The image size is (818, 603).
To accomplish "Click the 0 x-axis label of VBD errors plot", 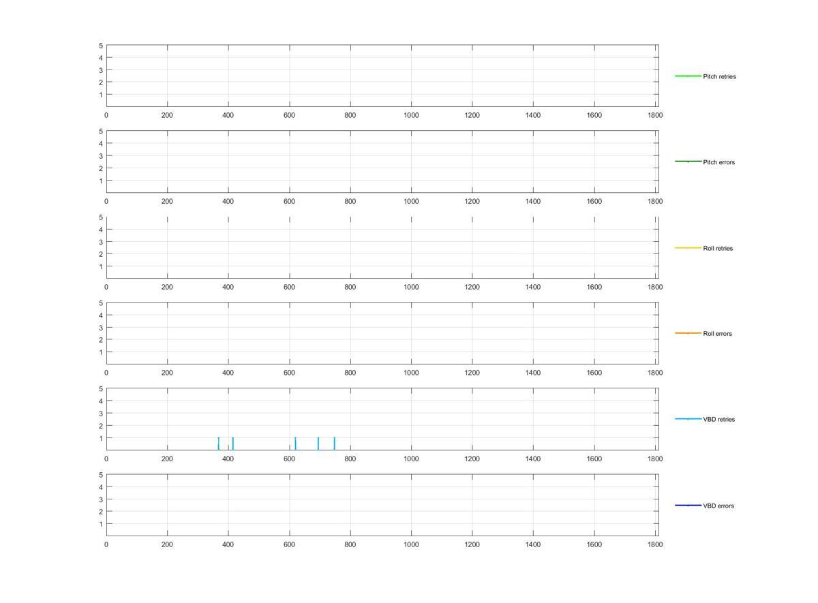I will click(x=106, y=545).
